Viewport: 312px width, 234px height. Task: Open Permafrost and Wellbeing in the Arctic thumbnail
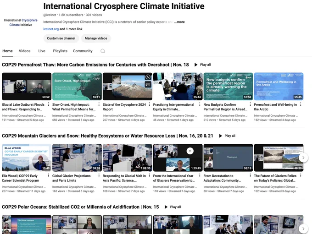click(279, 87)
